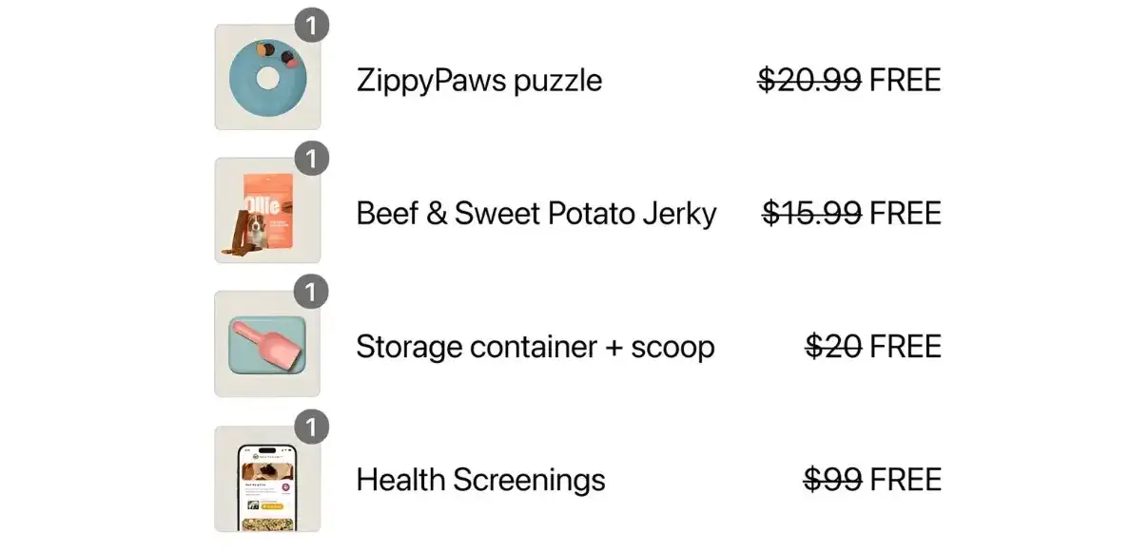This screenshot has width=1130, height=551.
Task: Click the storage container and scoop thumbnail
Action: [x=267, y=344]
